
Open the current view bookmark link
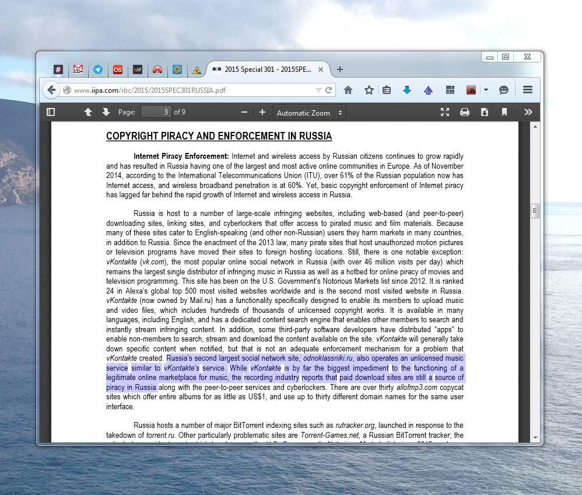click(504, 112)
